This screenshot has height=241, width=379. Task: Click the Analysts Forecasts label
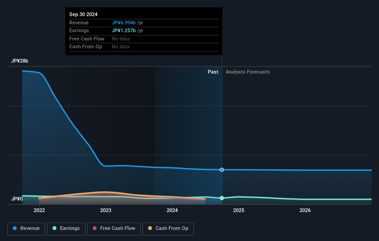[248, 72]
